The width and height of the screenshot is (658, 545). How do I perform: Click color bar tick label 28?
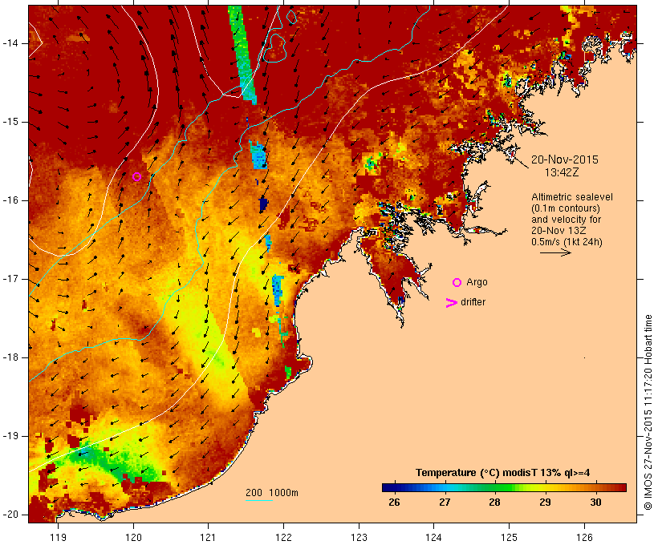(494, 503)
